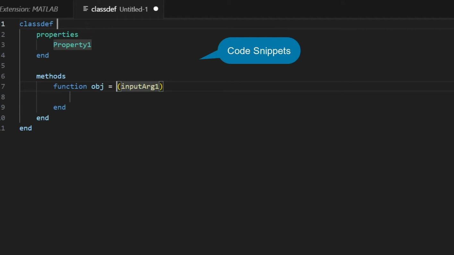Select the inputArg1 placeholder on line 7
The image size is (454, 255).
tap(140, 86)
